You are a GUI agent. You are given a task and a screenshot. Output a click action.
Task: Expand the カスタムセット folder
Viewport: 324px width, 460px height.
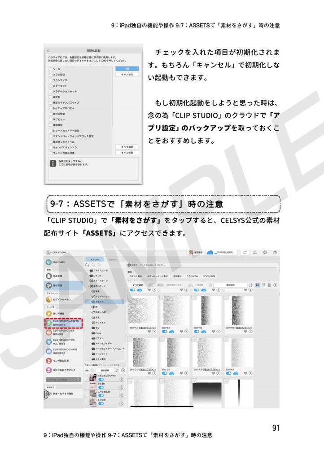(89, 270)
